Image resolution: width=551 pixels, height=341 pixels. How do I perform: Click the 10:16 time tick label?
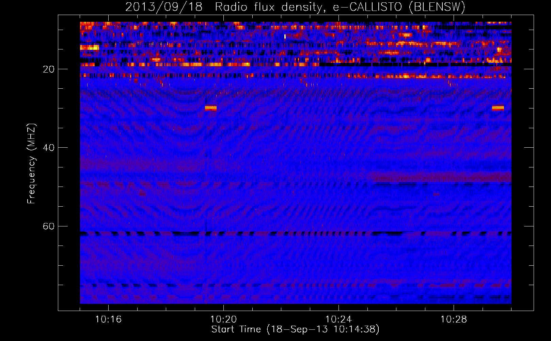108,319
